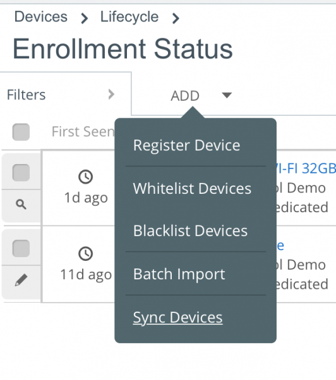Go to Lifecycle breadcrumb link
The width and height of the screenshot is (336, 380).
(129, 16)
